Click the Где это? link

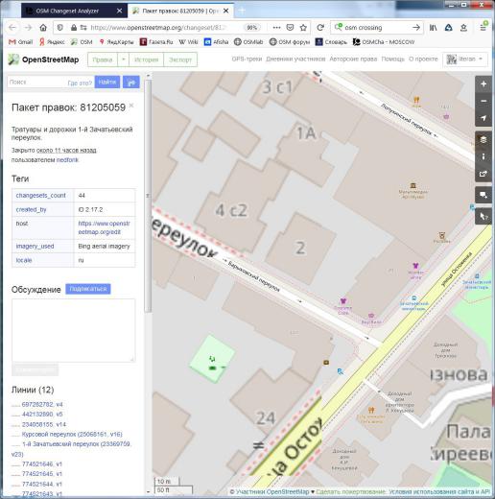pyautogui.click(x=80, y=83)
